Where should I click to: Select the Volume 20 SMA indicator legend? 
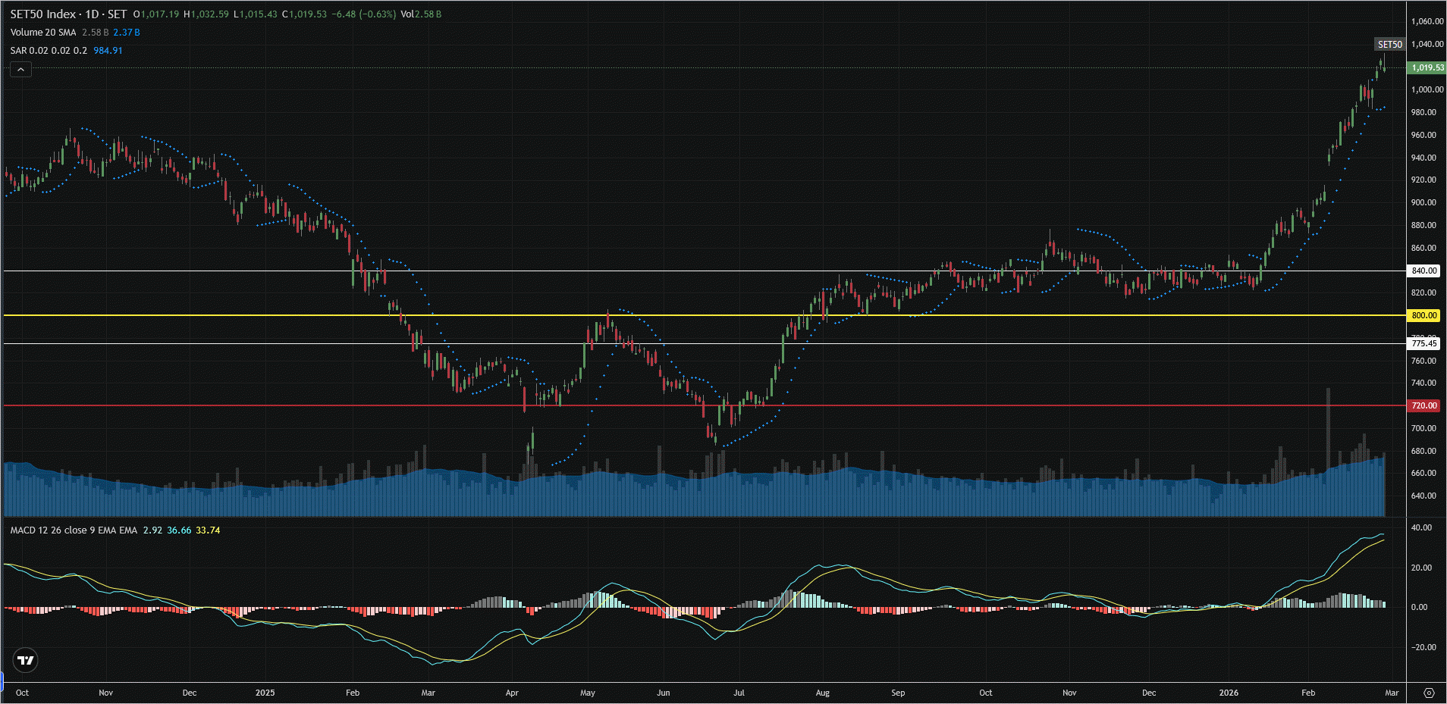43,33
